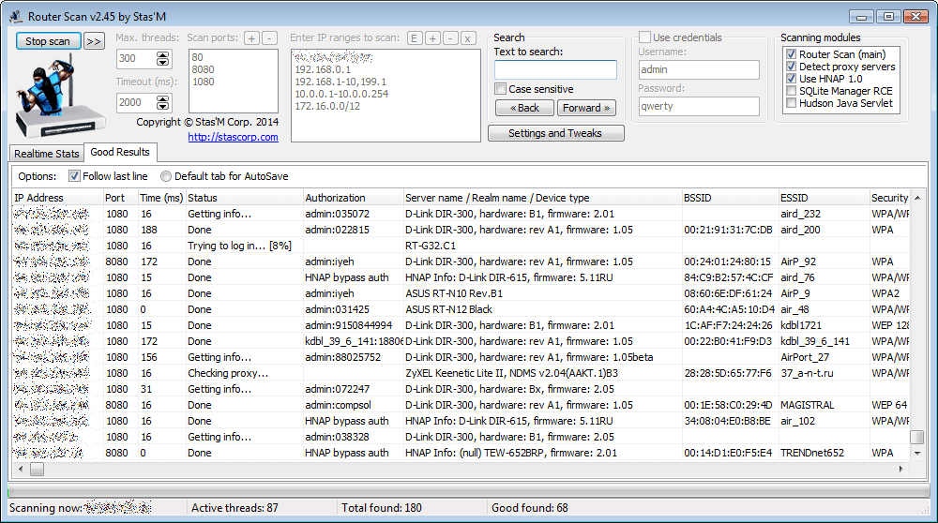Clear IP ranges with the x button
Image resolution: width=938 pixels, height=523 pixels.
click(x=468, y=38)
